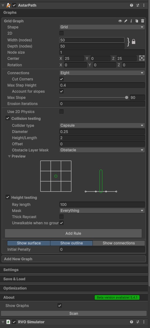Duplicate the Grid Graph with the copy icon
Screen dimensions: 150x328
click(137, 21)
